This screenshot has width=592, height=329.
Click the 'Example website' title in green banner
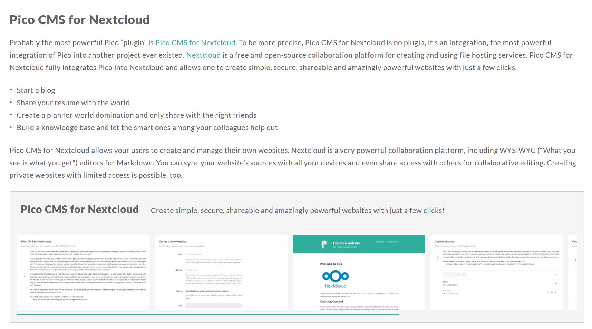(346, 243)
